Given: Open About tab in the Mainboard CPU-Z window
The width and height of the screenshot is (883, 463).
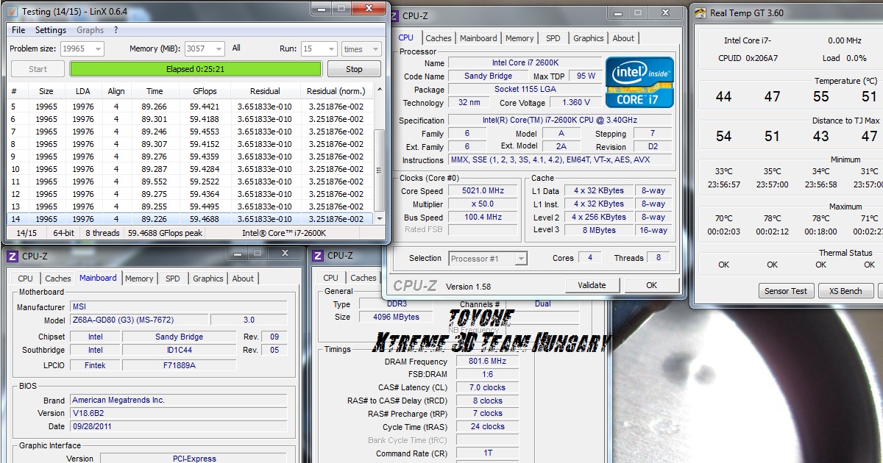Looking at the screenshot, I should [243, 279].
